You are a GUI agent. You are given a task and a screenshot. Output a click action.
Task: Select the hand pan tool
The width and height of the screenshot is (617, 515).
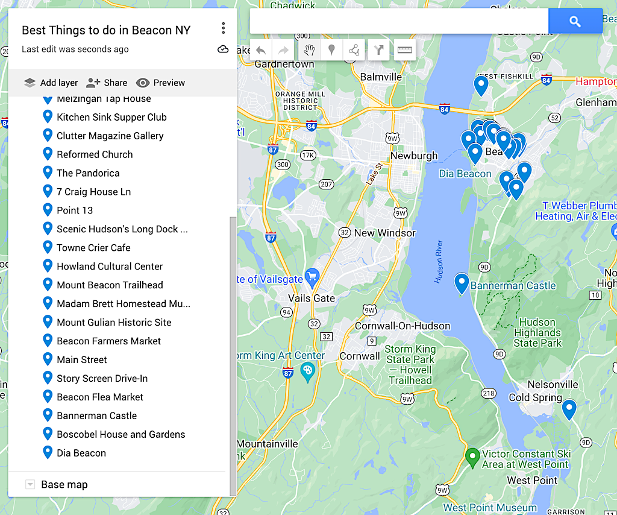click(309, 50)
